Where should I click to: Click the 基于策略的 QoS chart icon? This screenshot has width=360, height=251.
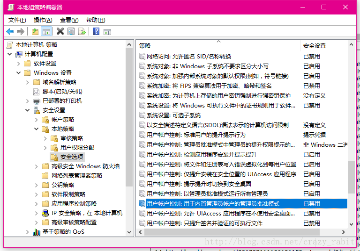[37, 232]
